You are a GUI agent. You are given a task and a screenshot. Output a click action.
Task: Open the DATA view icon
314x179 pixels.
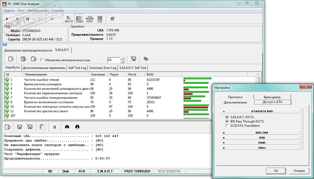tap(90, 19)
